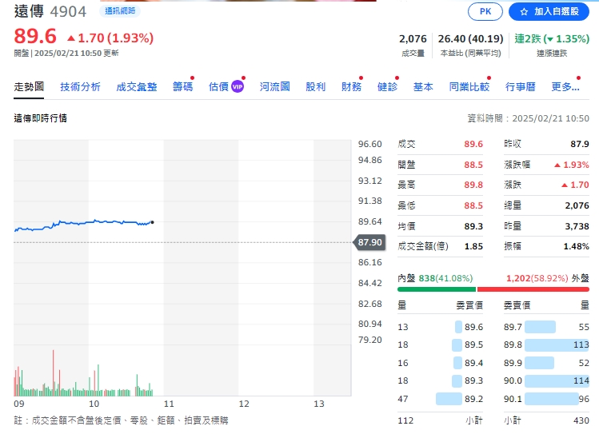Open the 股利 tab
Viewport: 599px width, 434px height.
tap(315, 86)
